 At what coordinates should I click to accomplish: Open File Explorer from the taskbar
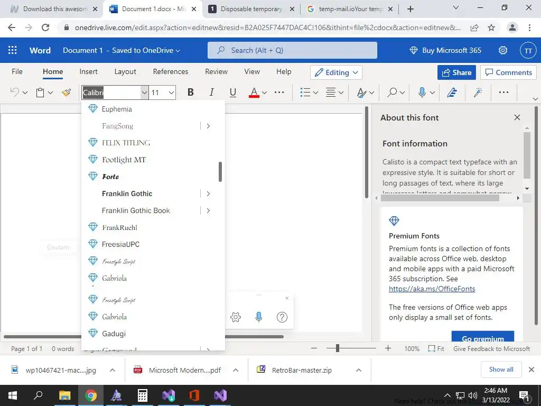(x=64, y=395)
